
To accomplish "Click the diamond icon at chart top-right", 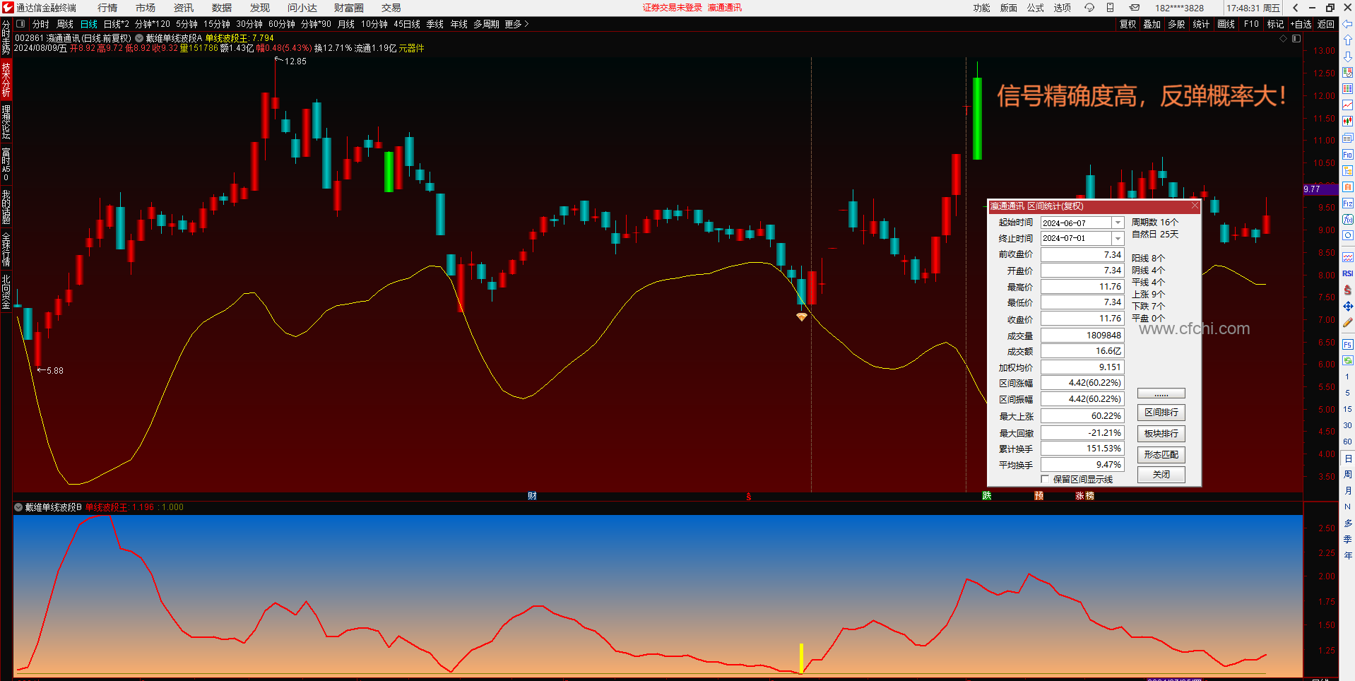I will [1283, 39].
